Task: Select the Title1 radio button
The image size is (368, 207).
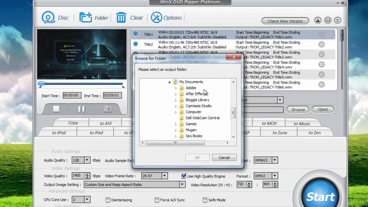Action: [136, 34]
